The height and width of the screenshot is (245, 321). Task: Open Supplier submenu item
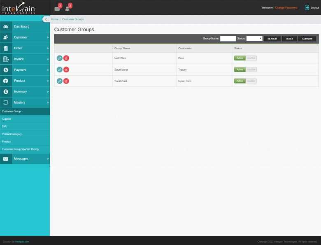click(x=25, y=119)
